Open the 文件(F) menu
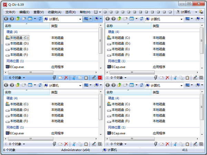The height and width of the screenshot is (155, 207). (10, 12)
